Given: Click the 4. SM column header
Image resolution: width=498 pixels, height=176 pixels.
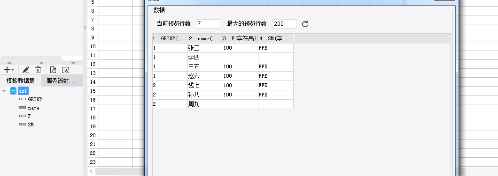Looking at the screenshot, I should tap(276, 39).
